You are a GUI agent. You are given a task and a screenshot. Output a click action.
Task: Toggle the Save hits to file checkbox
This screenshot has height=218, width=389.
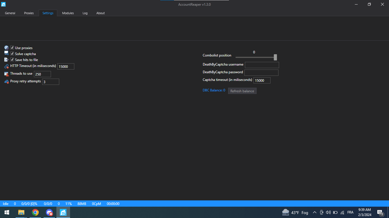tap(12, 60)
